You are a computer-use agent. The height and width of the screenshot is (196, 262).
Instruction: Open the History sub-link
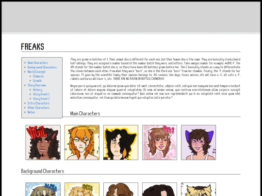37,90
